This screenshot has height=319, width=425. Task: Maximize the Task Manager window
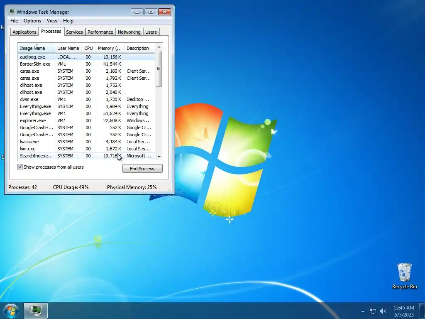[151, 12]
